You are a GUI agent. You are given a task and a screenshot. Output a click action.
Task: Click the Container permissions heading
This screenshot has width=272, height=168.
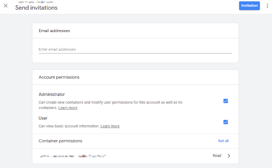[60, 141]
